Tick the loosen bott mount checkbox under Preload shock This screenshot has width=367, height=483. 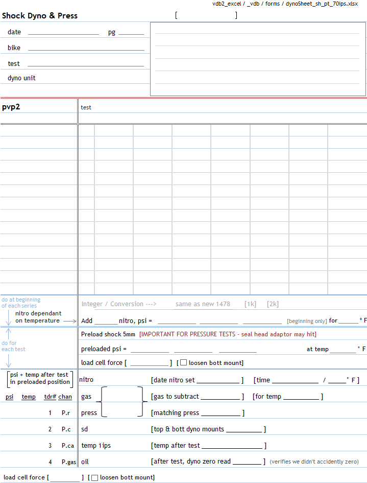pos(183,363)
